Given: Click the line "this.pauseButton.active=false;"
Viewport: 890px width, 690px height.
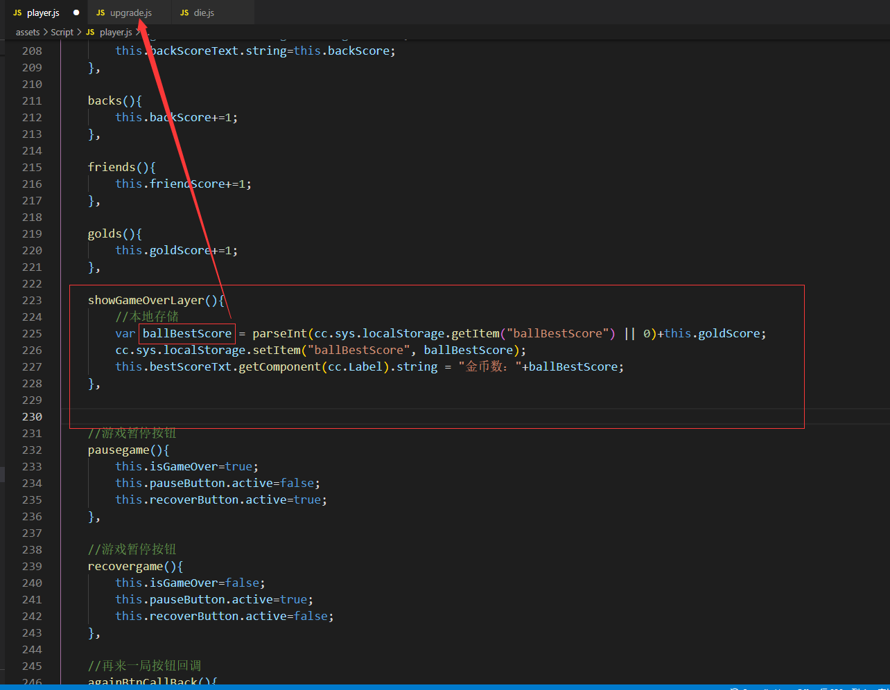Looking at the screenshot, I should [218, 483].
